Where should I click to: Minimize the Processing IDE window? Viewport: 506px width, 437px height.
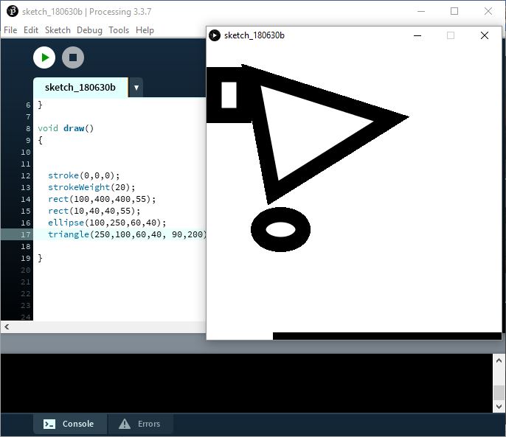point(421,11)
